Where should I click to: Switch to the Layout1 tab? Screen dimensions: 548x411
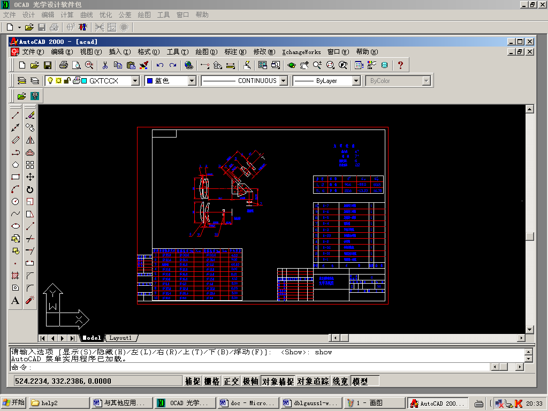[120, 338]
